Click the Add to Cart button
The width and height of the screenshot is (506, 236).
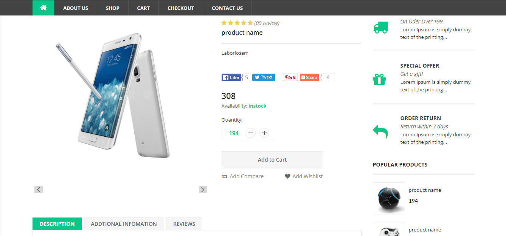tap(272, 160)
